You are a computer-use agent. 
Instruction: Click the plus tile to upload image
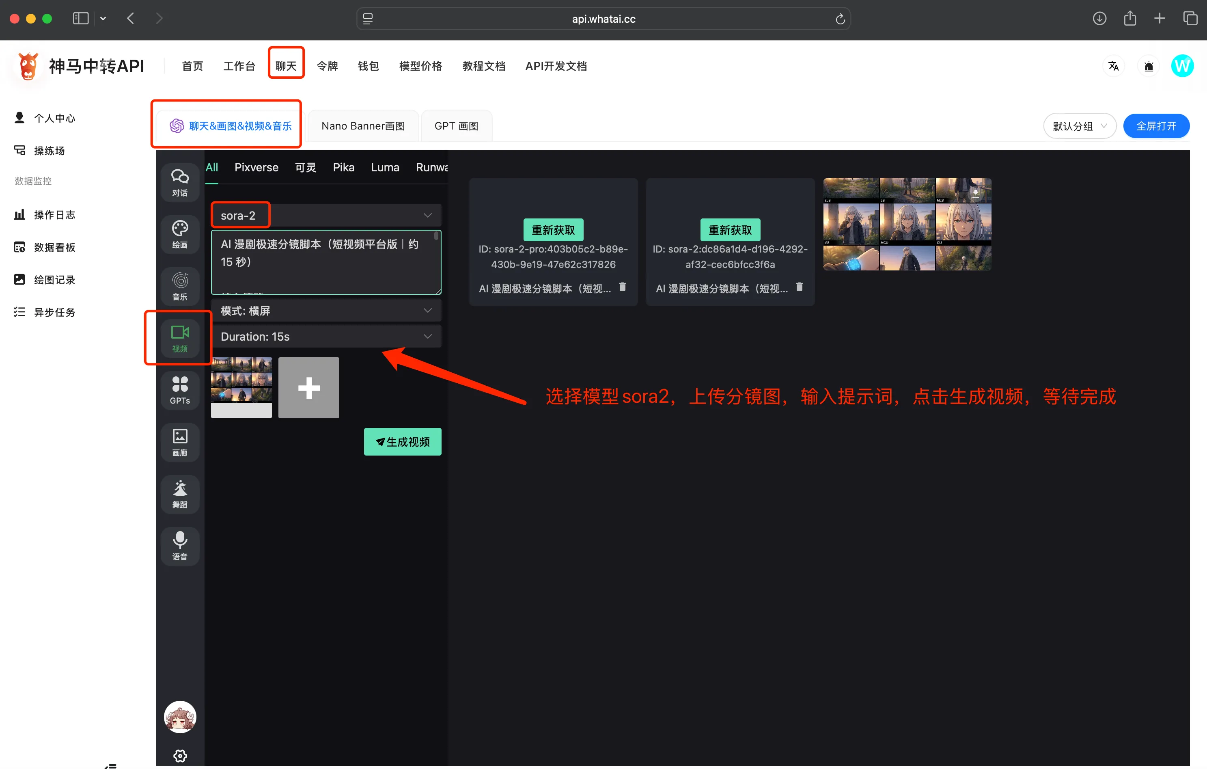point(309,387)
